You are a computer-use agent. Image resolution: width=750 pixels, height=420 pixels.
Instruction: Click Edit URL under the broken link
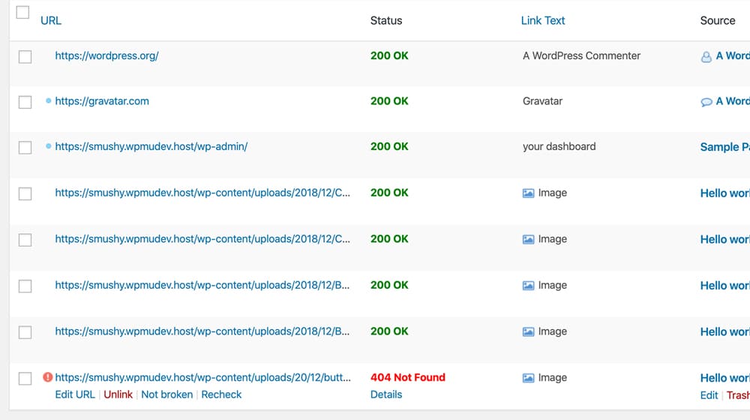tap(75, 394)
